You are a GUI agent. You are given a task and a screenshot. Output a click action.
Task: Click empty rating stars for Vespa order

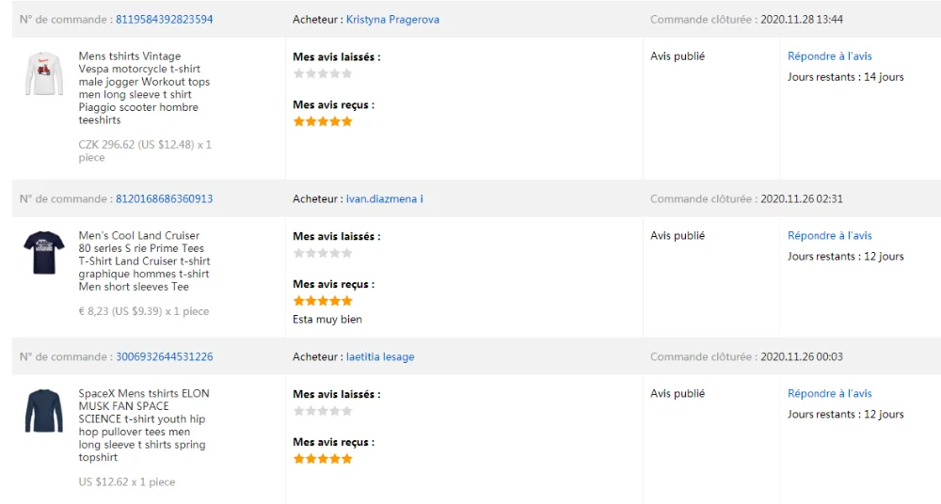[x=323, y=73]
